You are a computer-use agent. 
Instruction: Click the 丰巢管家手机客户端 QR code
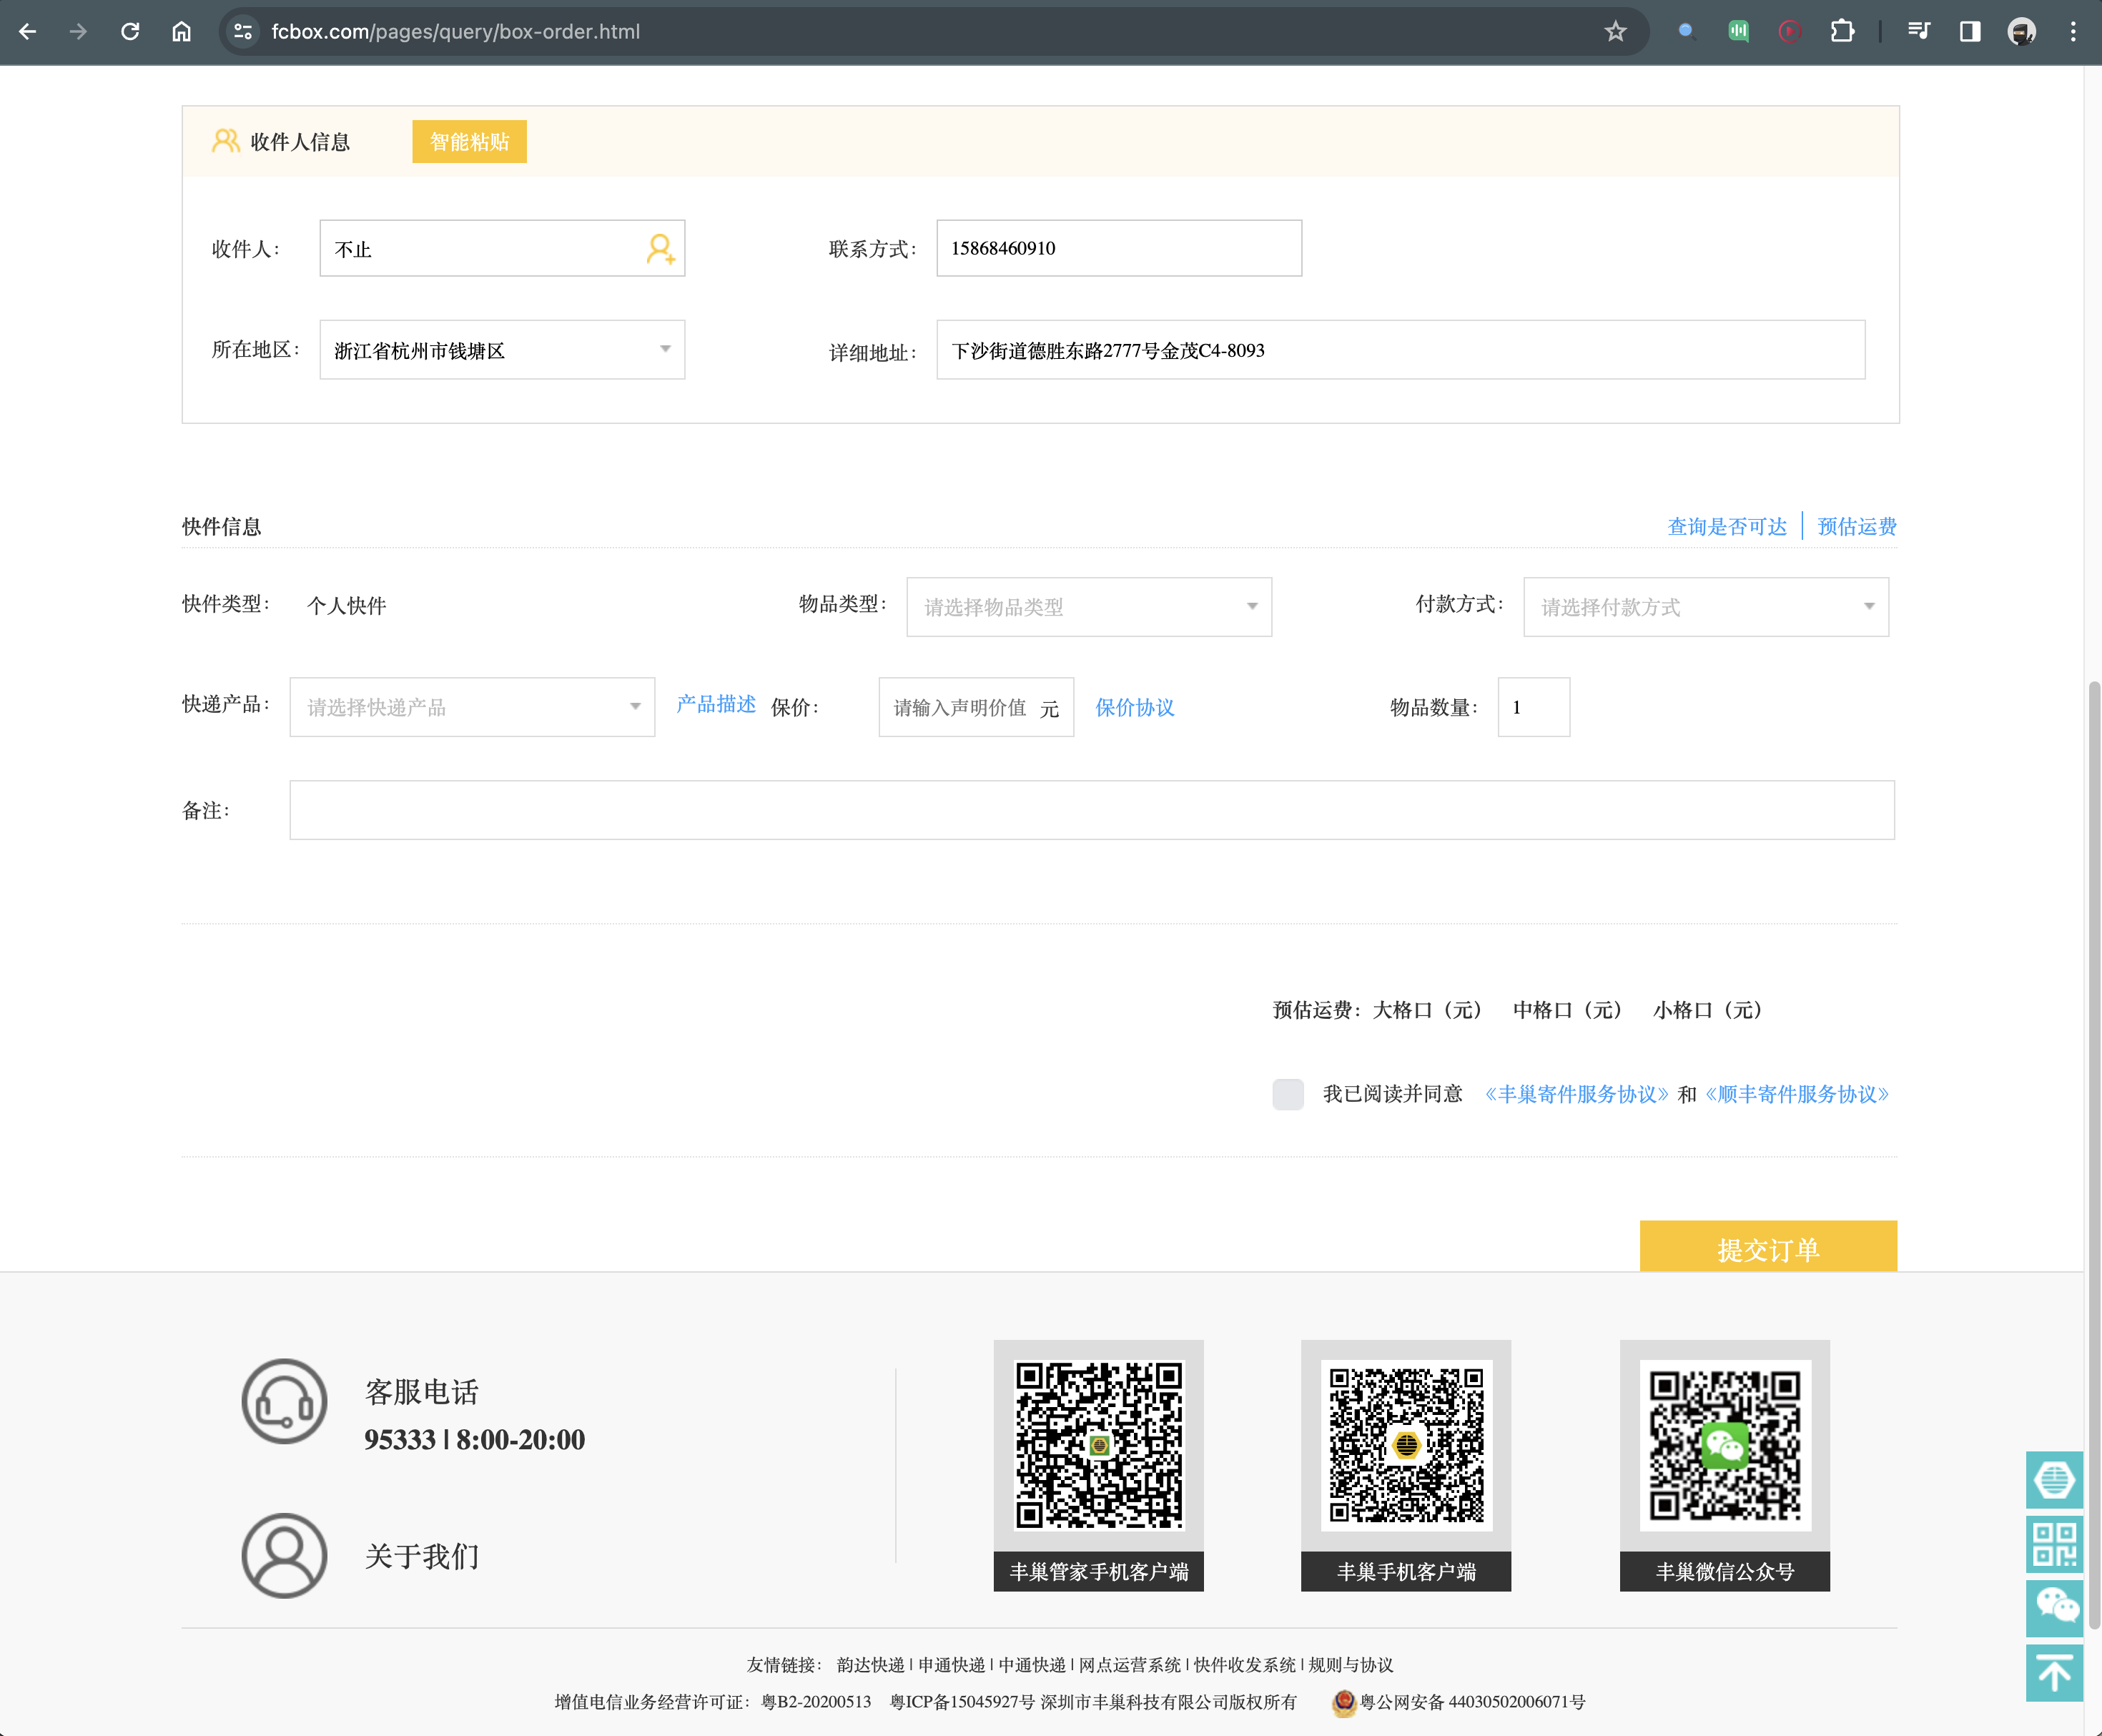pos(1099,1445)
